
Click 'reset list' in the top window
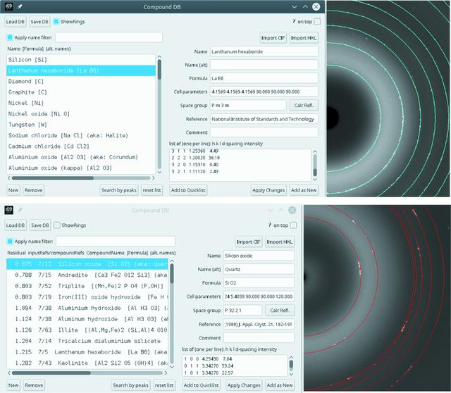click(152, 190)
